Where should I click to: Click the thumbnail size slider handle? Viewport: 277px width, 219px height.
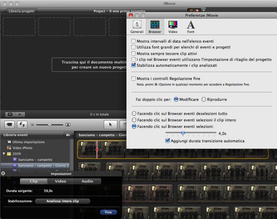(50, 125)
